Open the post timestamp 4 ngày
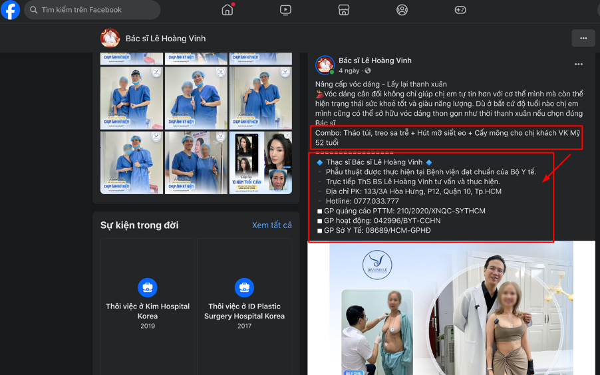This screenshot has height=375, width=600. pyautogui.click(x=349, y=70)
